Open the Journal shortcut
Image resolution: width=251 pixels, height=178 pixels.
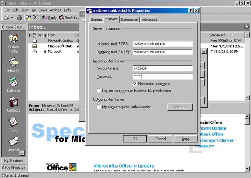[14, 144]
